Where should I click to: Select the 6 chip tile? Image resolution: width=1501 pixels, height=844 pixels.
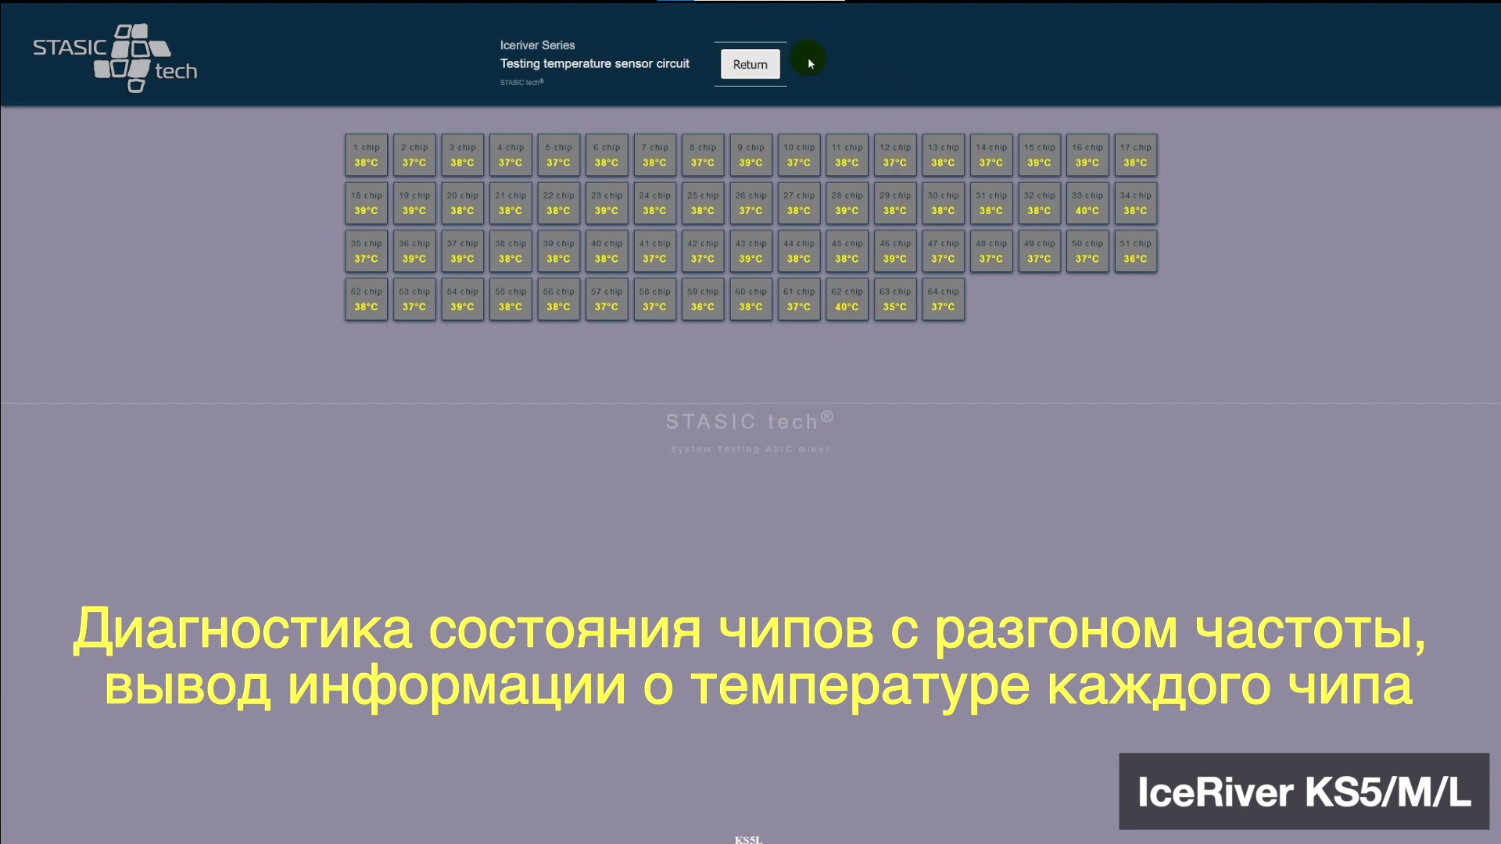607,155
